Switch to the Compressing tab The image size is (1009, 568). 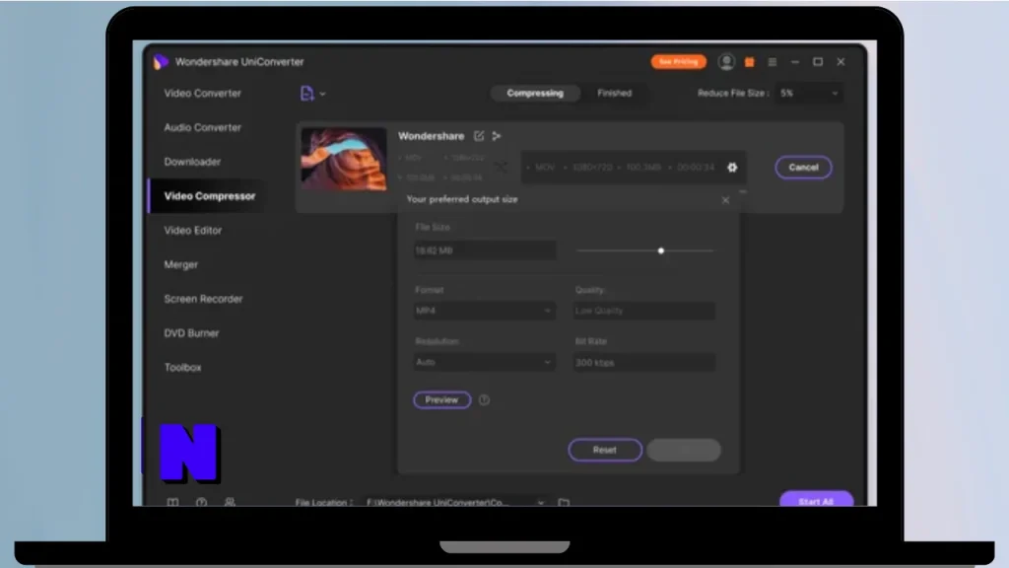(x=535, y=94)
